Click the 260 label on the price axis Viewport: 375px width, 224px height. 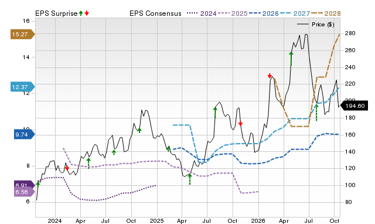point(350,50)
